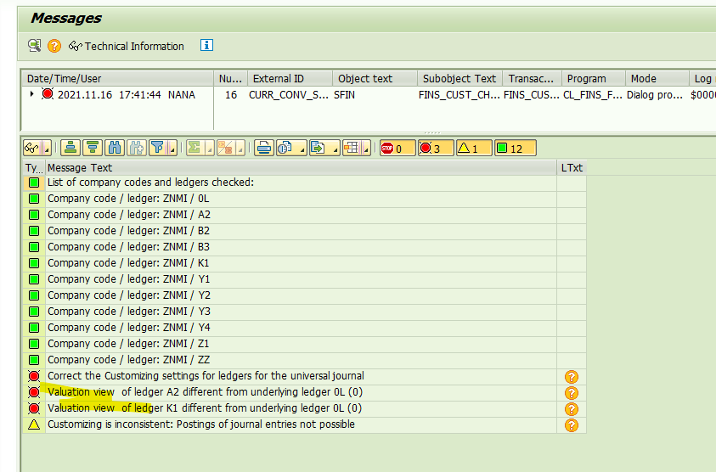Toggle the stop/abort messages filter showing 0
Screen dimensions: 716x472
[x=397, y=148]
